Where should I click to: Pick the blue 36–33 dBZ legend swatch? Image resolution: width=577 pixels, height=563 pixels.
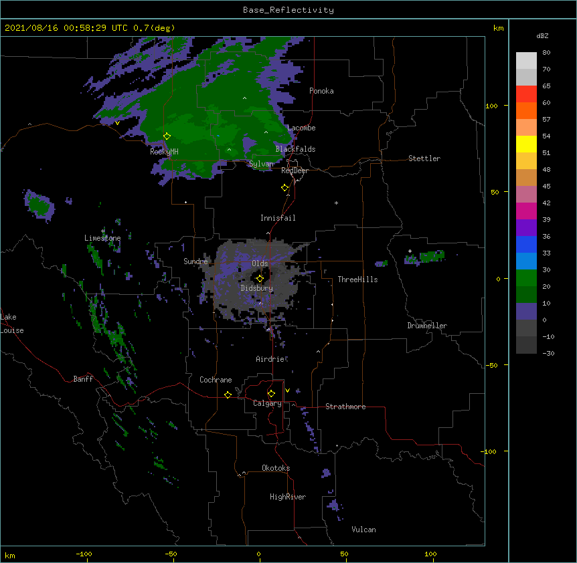(x=526, y=244)
